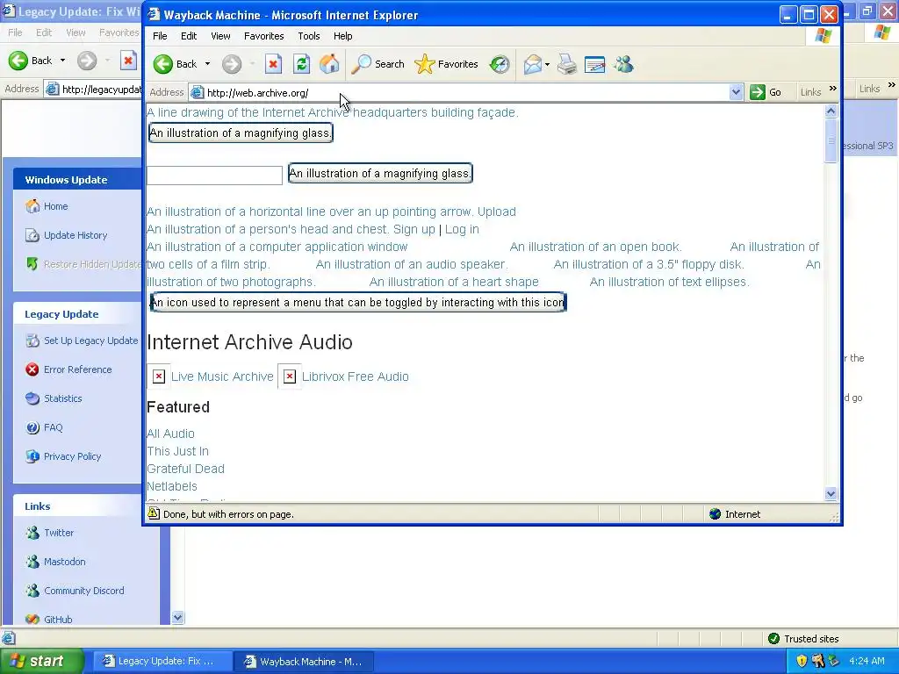
Task: Open the File menu in Wayback window
Action: tap(160, 36)
